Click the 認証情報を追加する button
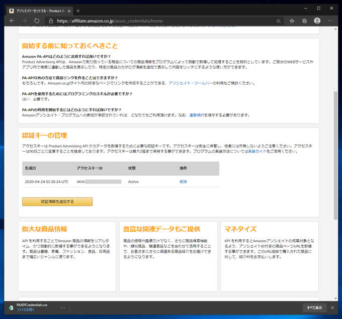Image resolution: width=342 pixels, height=319 pixels. pyautogui.click(x=57, y=202)
